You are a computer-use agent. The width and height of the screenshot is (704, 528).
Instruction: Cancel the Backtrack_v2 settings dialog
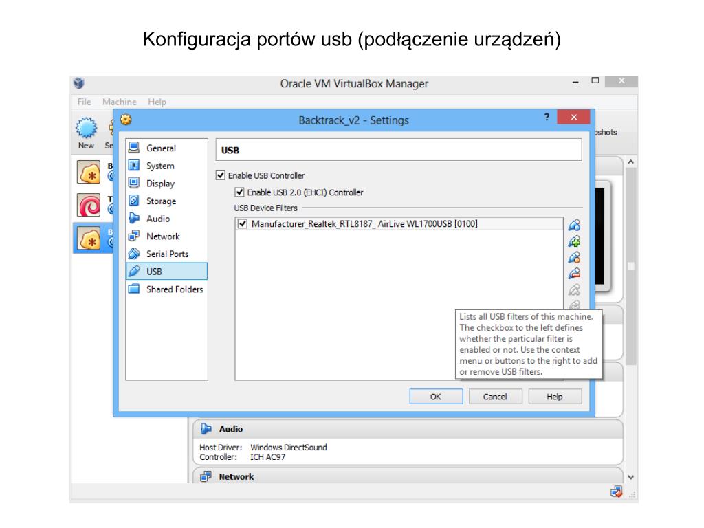495,397
